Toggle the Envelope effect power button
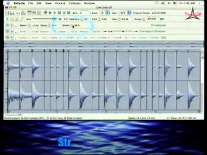 (x=7, y=25)
